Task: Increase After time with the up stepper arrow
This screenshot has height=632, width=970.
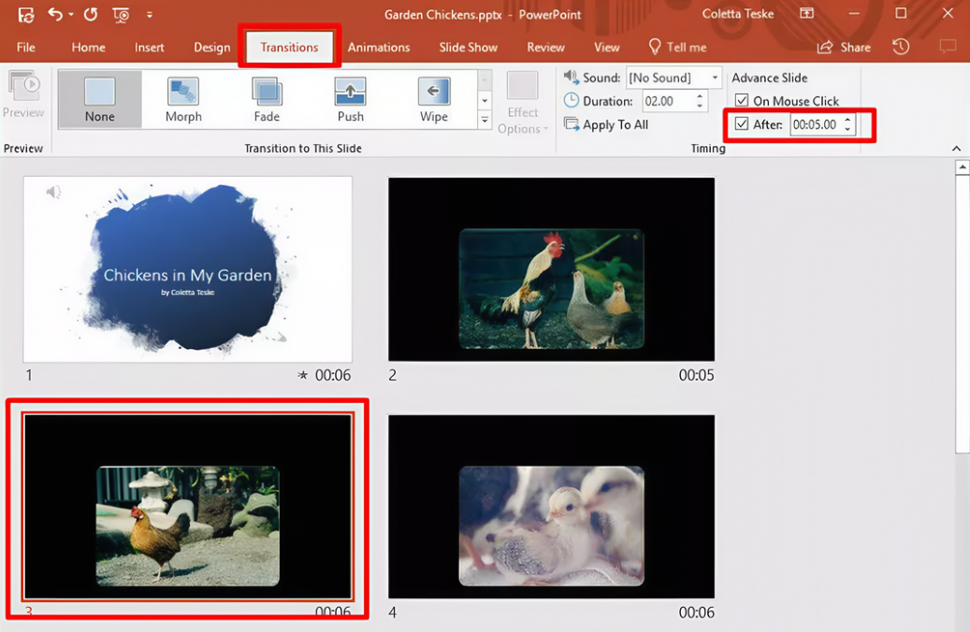Action: (x=847, y=119)
